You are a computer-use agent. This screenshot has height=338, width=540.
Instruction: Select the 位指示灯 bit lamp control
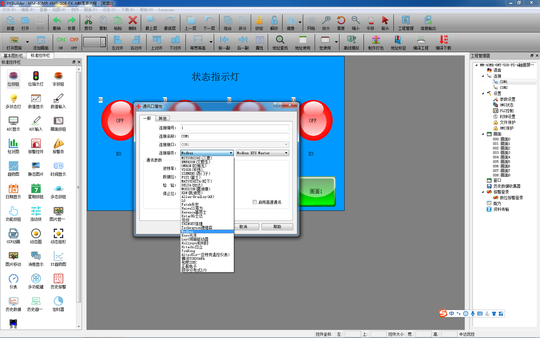[x=36, y=79]
